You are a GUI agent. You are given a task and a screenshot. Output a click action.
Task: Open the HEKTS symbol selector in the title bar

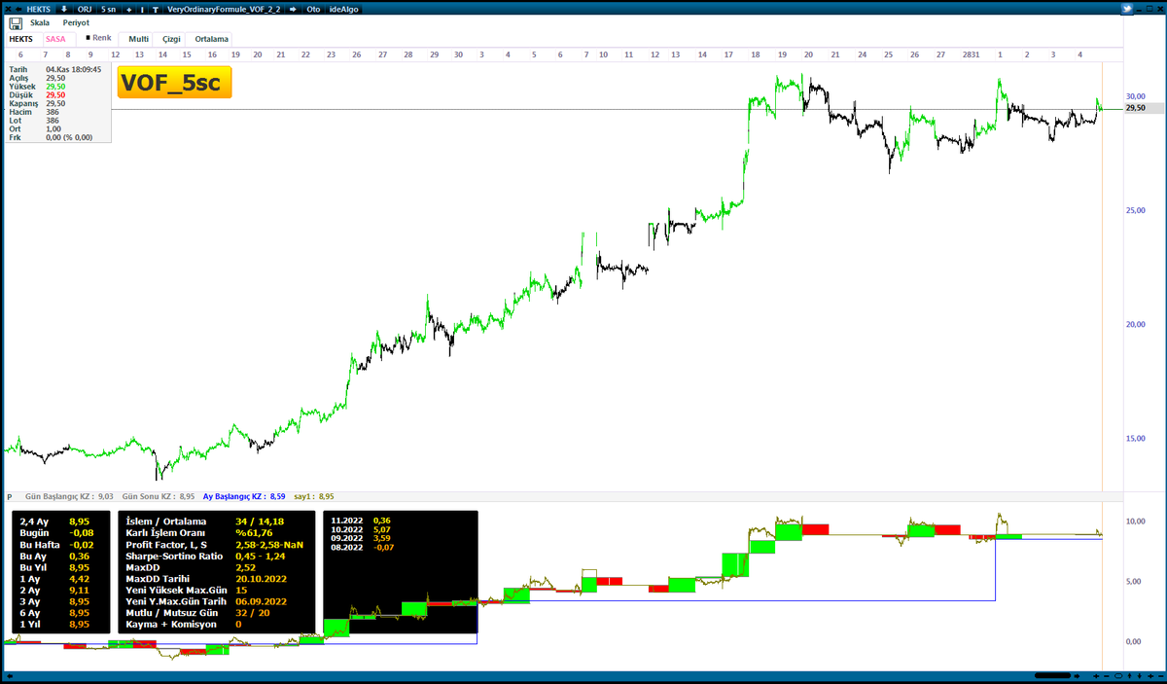39,9
